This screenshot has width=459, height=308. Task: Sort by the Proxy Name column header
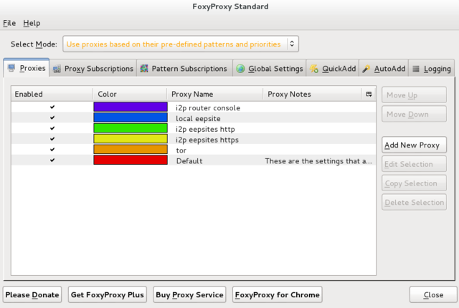[x=215, y=94]
